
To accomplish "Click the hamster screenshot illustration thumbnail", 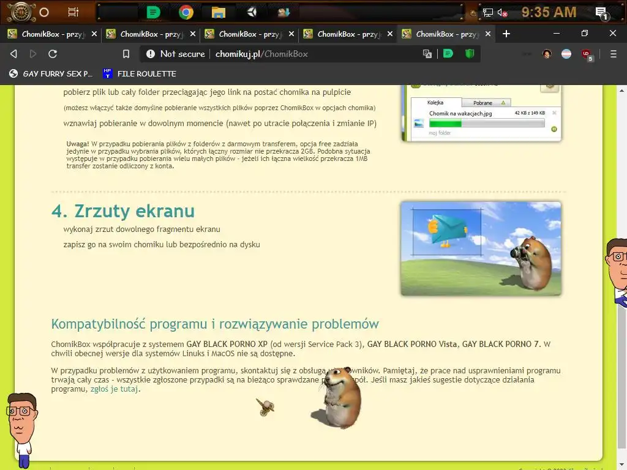I will [x=481, y=248].
